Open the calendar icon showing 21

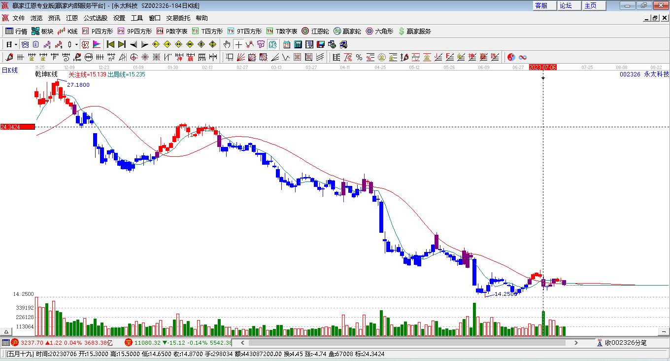click(286, 44)
